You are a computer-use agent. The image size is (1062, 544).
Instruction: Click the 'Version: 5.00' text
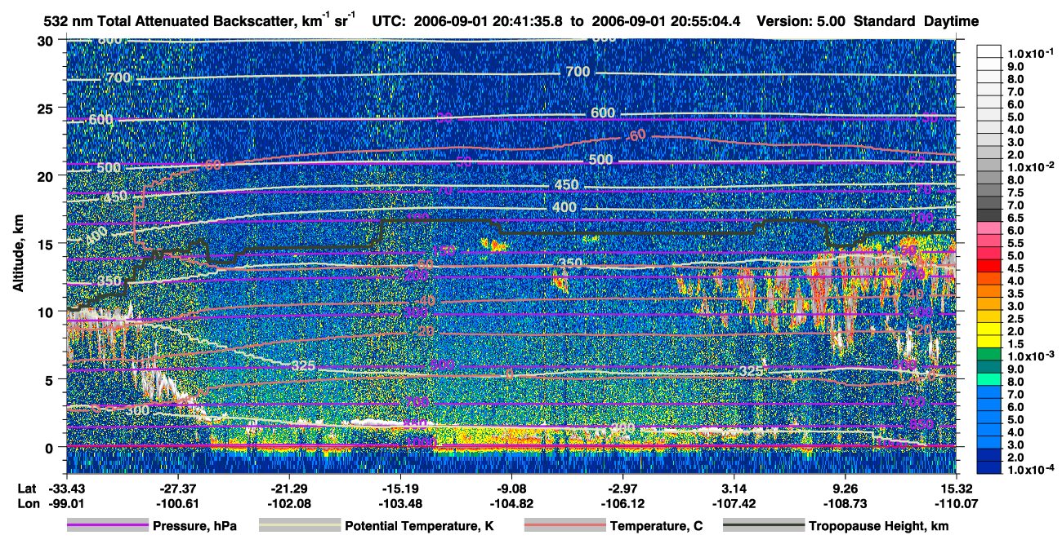(x=801, y=21)
